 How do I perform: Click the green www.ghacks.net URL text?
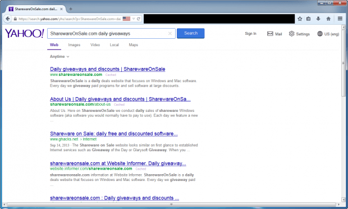click(x=64, y=139)
